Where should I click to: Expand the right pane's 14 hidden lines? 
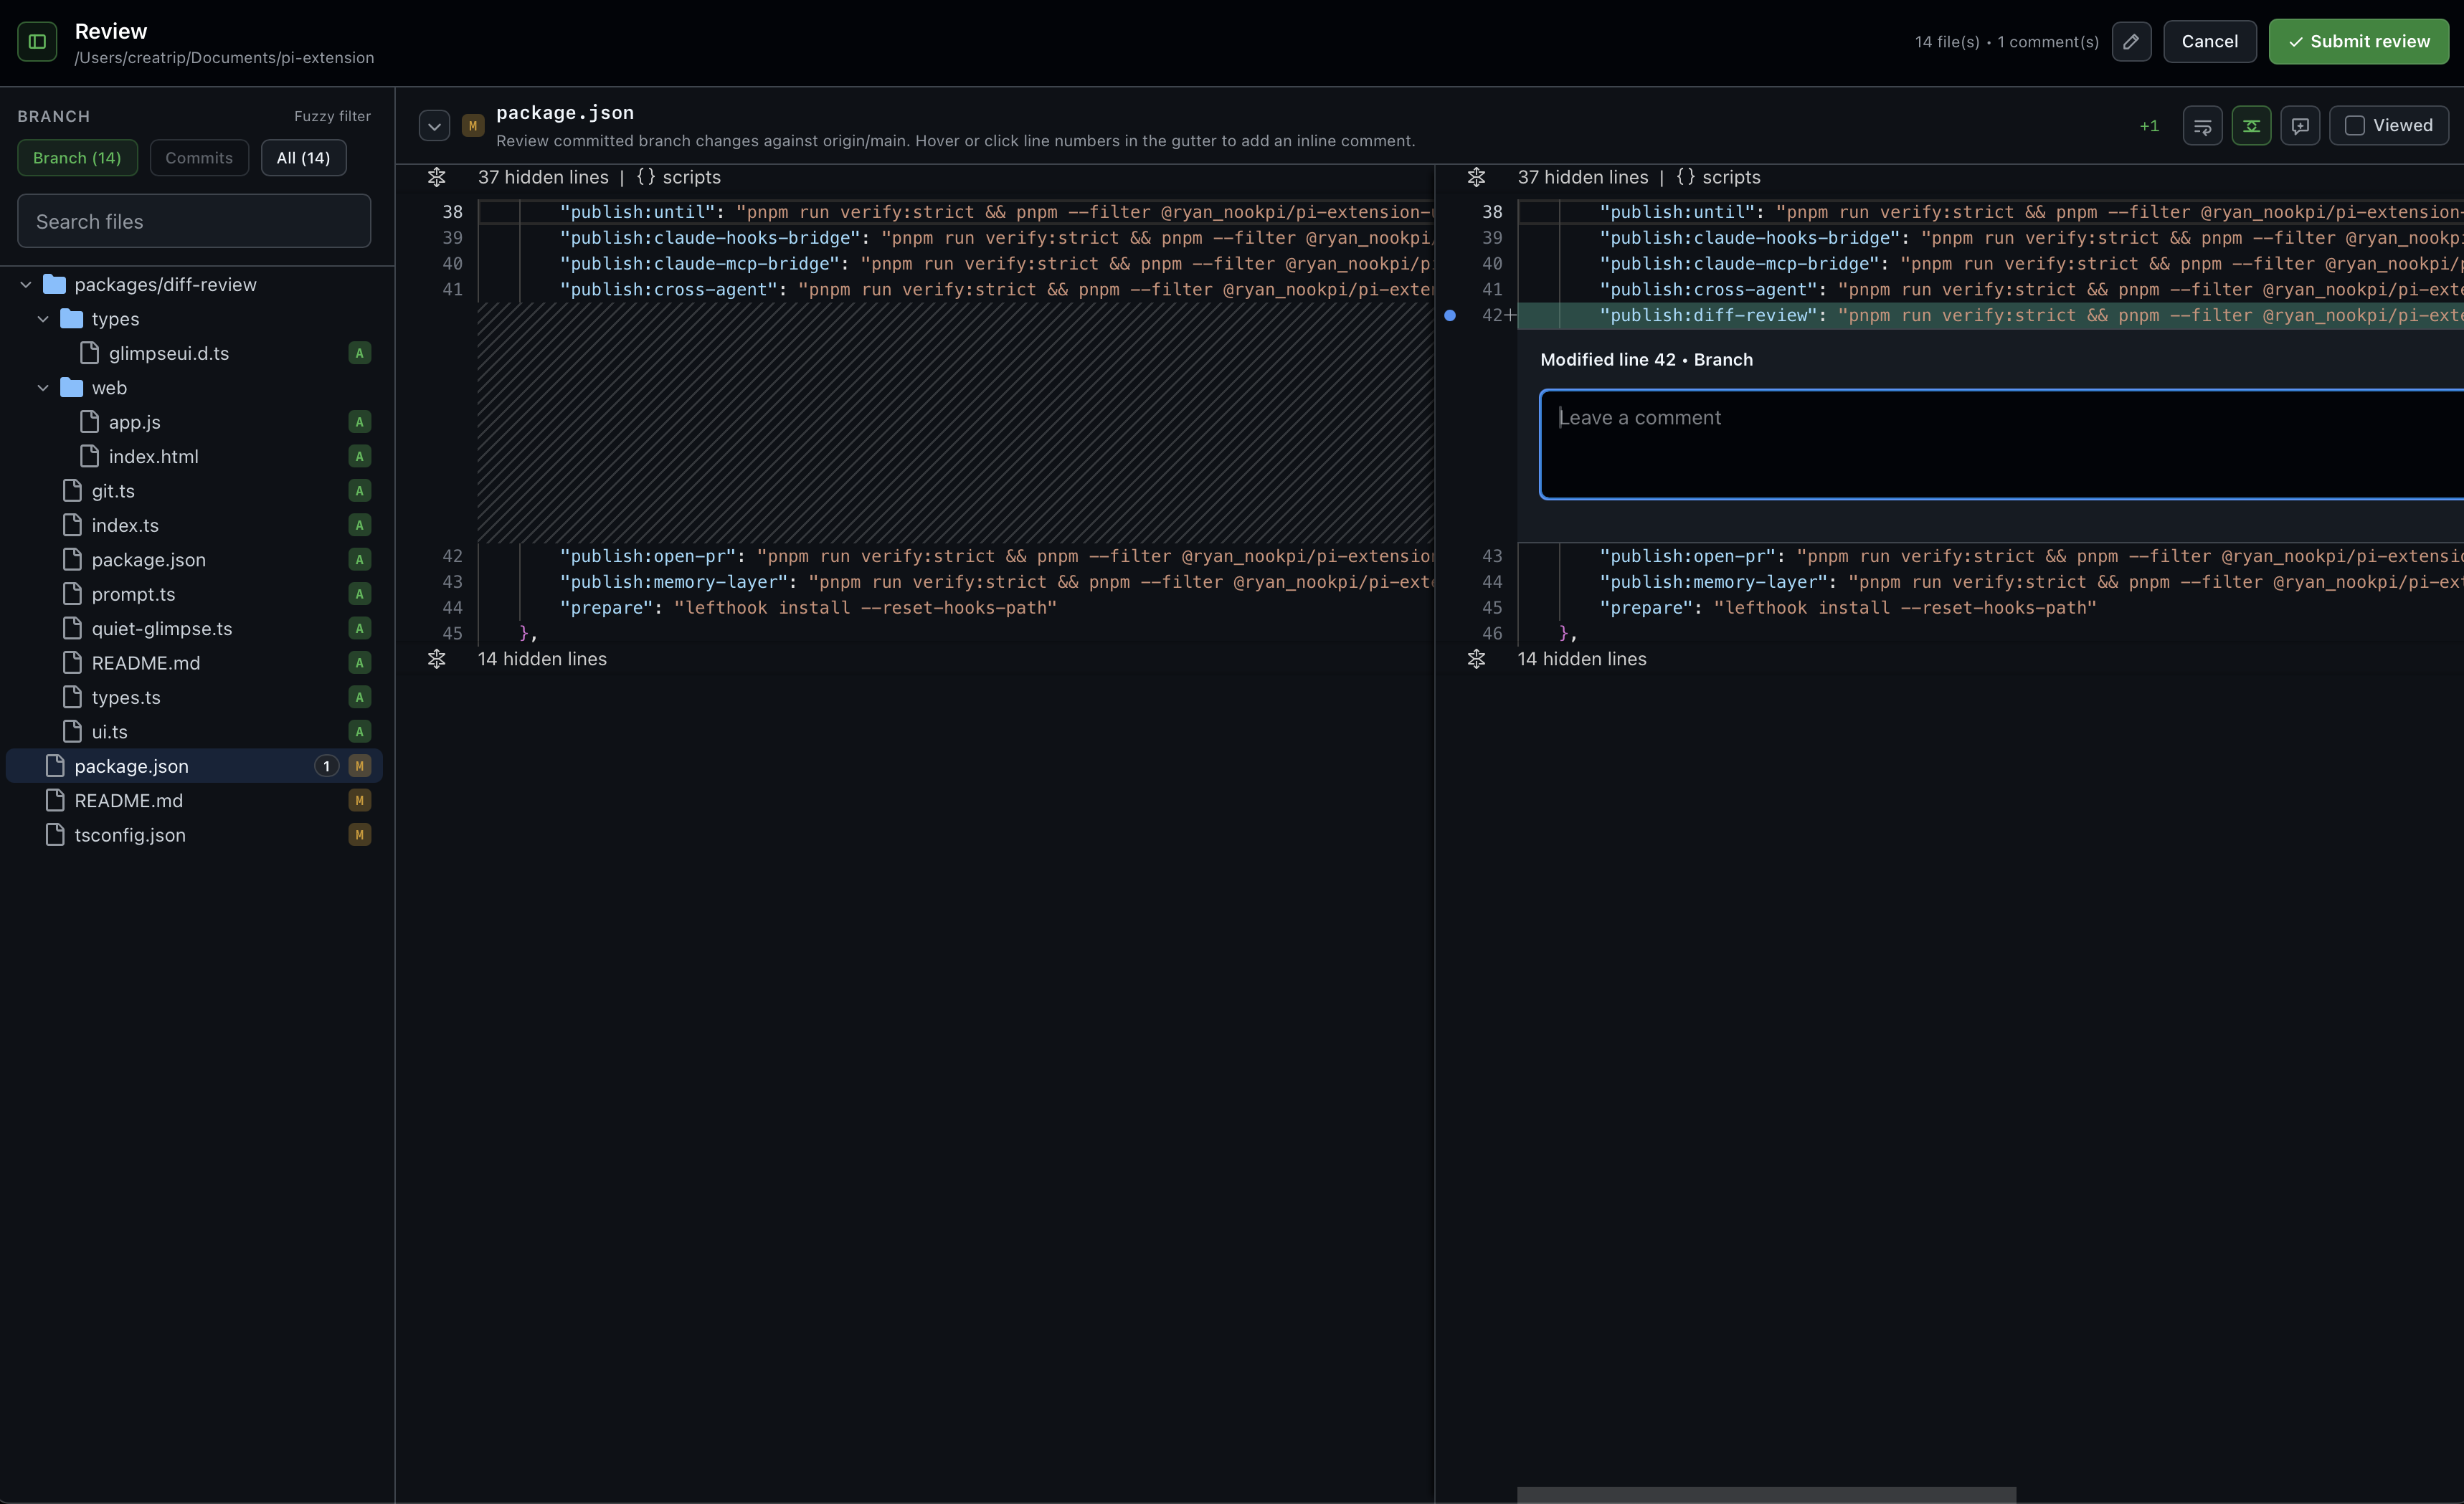1476,660
